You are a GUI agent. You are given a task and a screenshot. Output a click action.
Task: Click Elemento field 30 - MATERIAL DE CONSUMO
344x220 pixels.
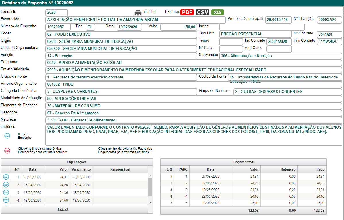pos(194,106)
